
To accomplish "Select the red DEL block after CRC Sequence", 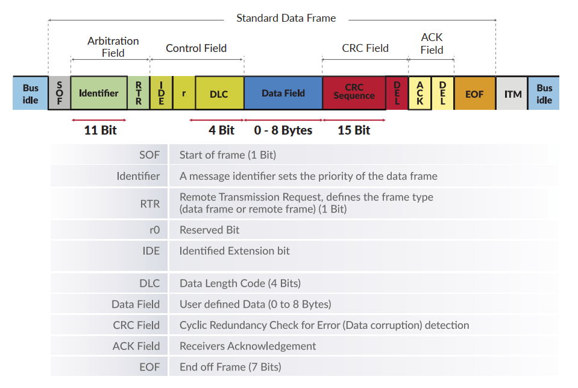I will click(397, 93).
